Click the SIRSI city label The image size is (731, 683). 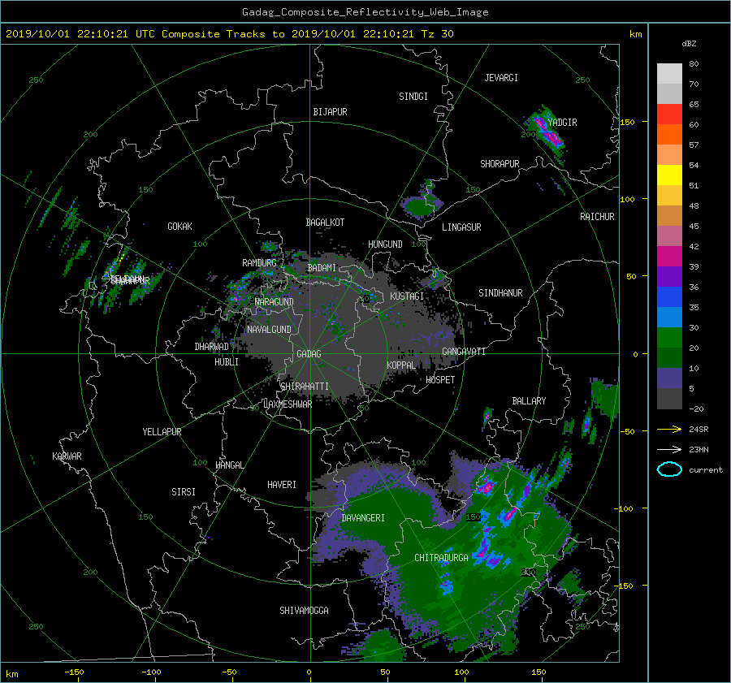tap(184, 492)
